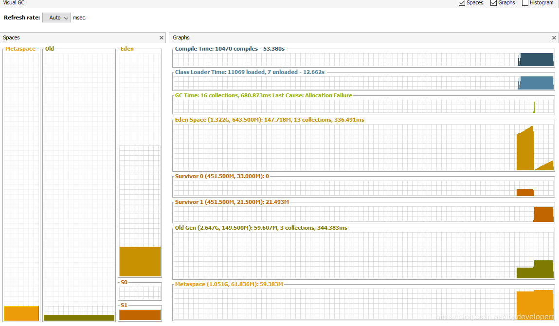The width and height of the screenshot is (559, 326).
Task: Click the GC Time graph spike
Action: click(x=534, y=107)
